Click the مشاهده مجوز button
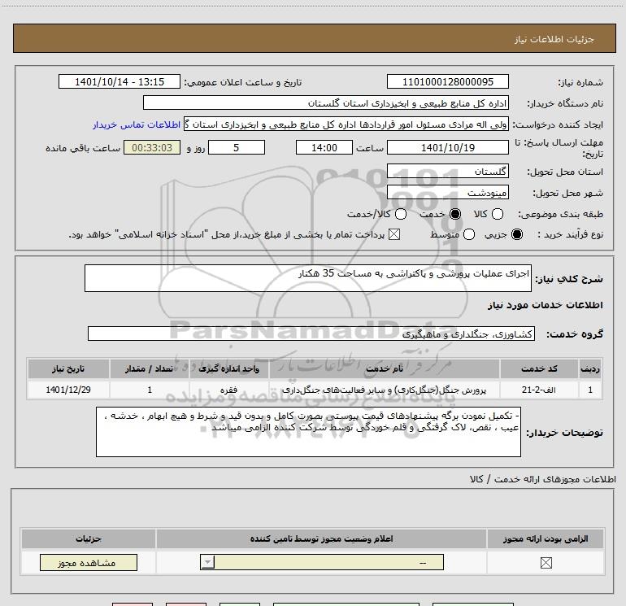The width and height of the screenshot is (626, 606). coord(89,562)
